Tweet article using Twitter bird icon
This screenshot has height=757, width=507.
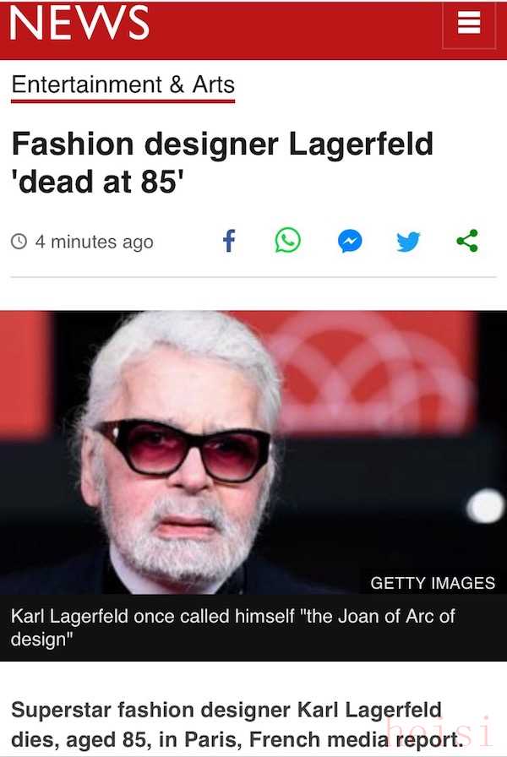[x=408, y=242]
